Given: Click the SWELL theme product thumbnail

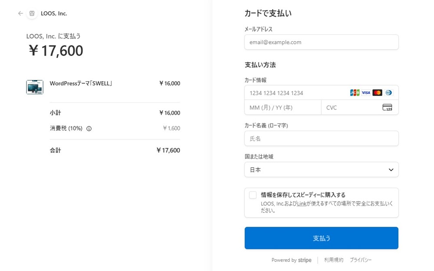Looking at the screenshot, I should 35,87.
